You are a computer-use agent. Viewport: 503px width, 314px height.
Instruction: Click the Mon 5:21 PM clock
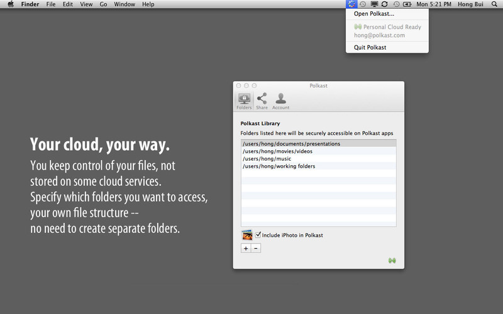[x=434, y=4]
